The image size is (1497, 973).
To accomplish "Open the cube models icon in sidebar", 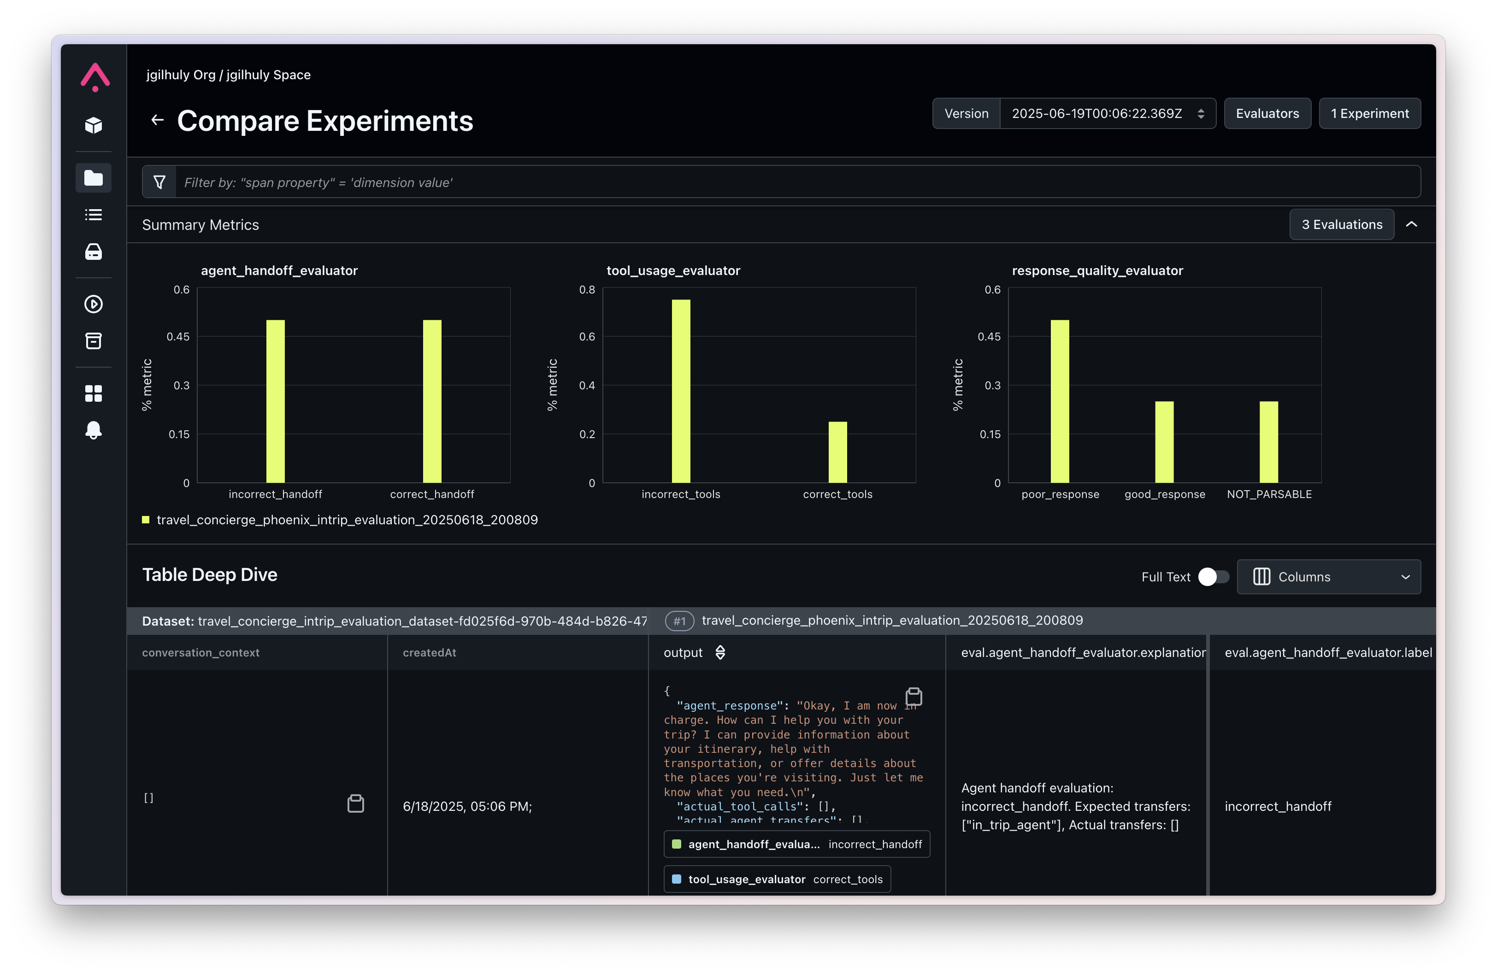I will coord(94,125).
